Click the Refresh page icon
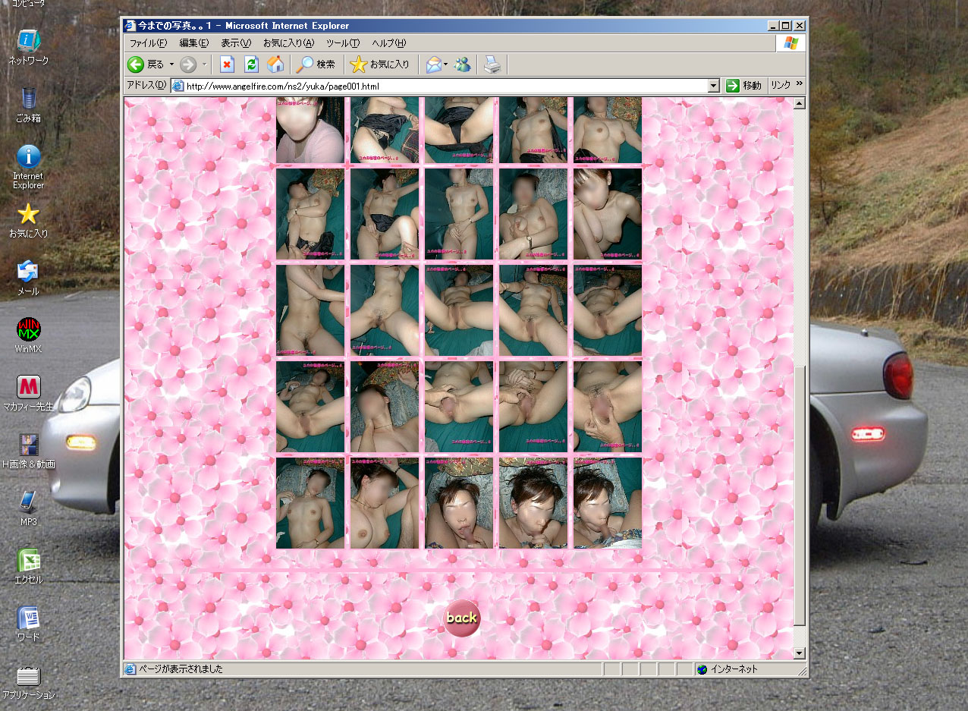Screen dimensions: 968x711 [251, 64]
